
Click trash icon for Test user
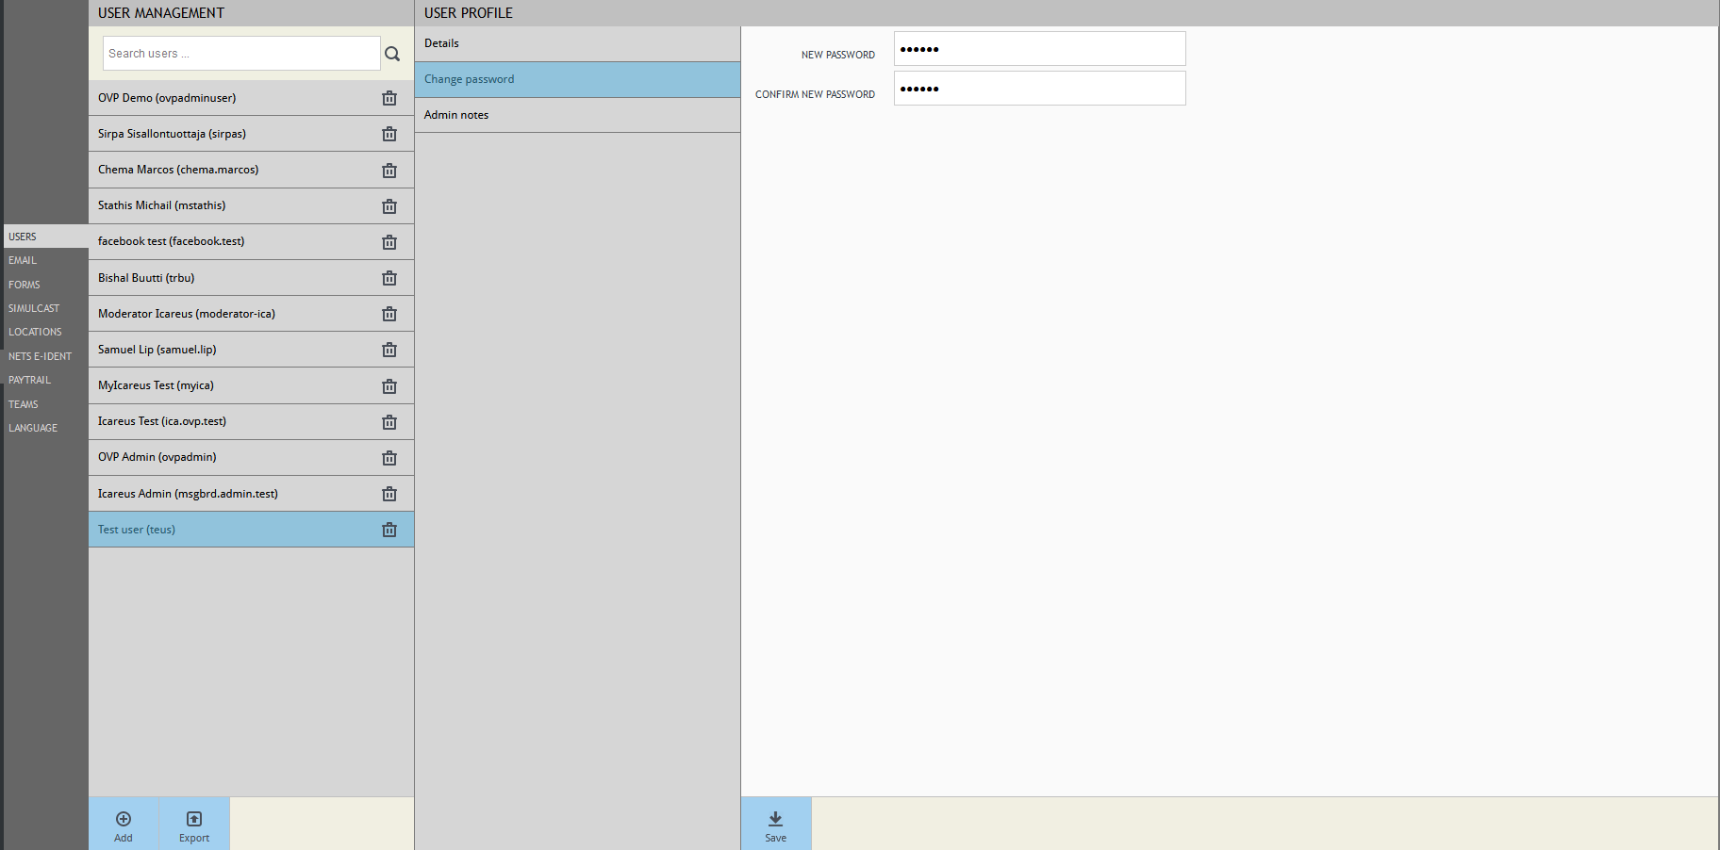point(389,530)
